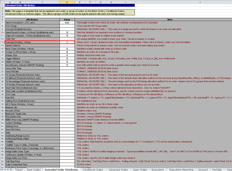The height and width of the screenshot is (171, 232).
Task: Select the 'Hedge Delta Order Type' cell
Action: tap(32, 151)
